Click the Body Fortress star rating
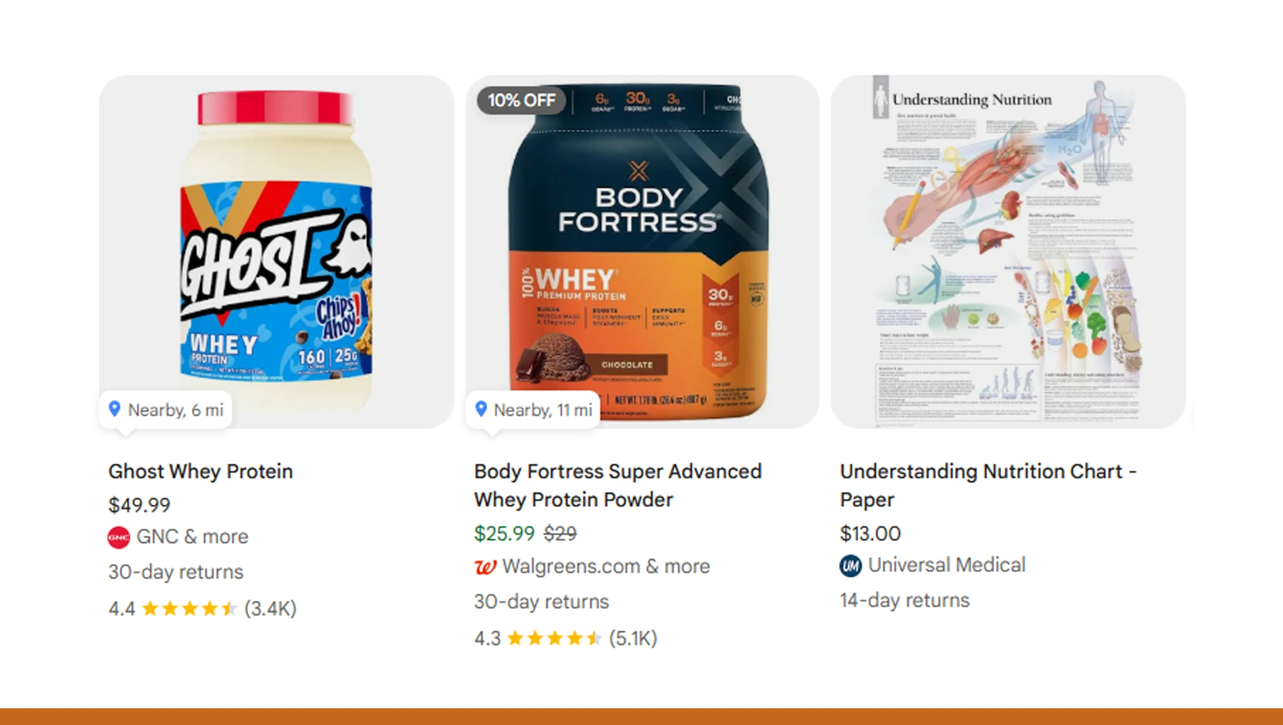The image size is (1283, 725). [x=554, y=638]
